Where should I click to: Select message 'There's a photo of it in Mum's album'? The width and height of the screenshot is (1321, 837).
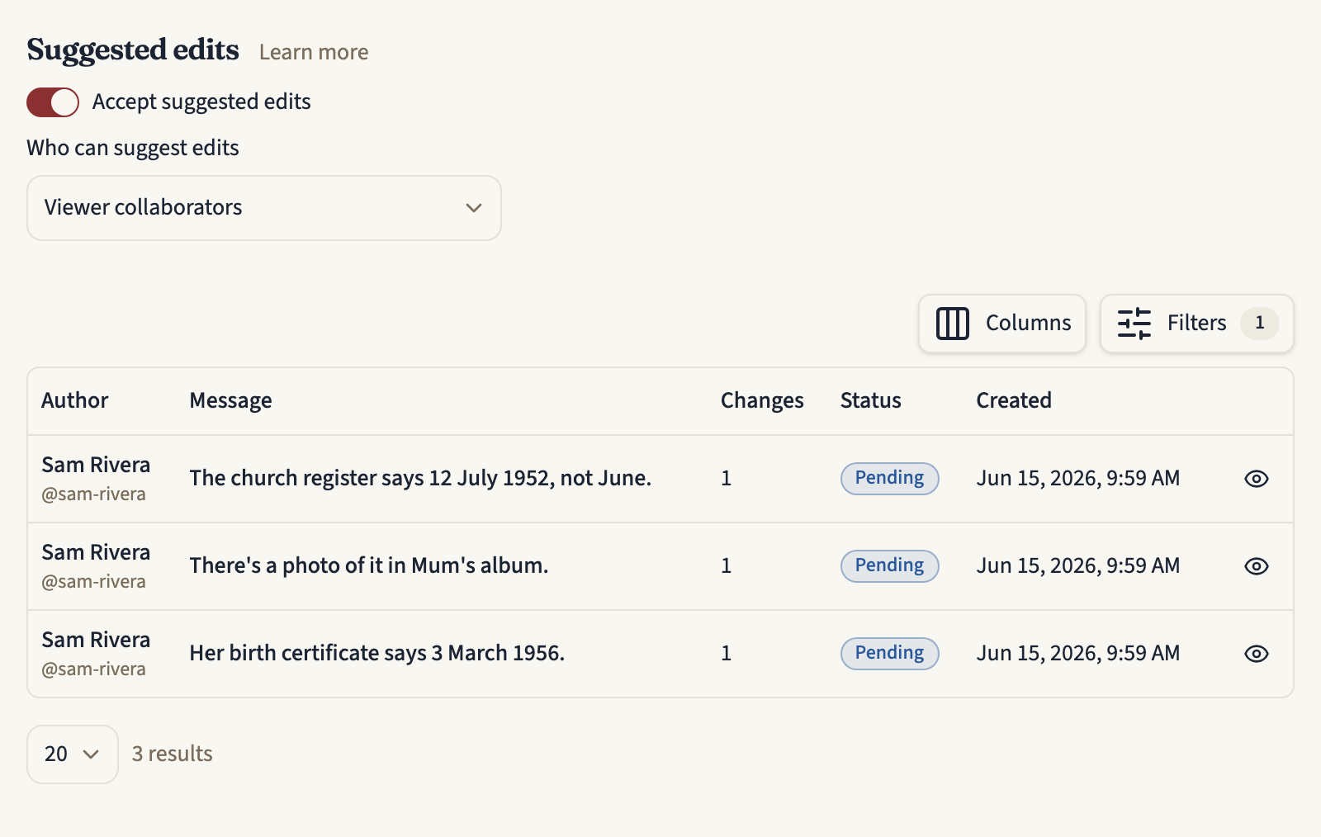(x=369, y=566)
